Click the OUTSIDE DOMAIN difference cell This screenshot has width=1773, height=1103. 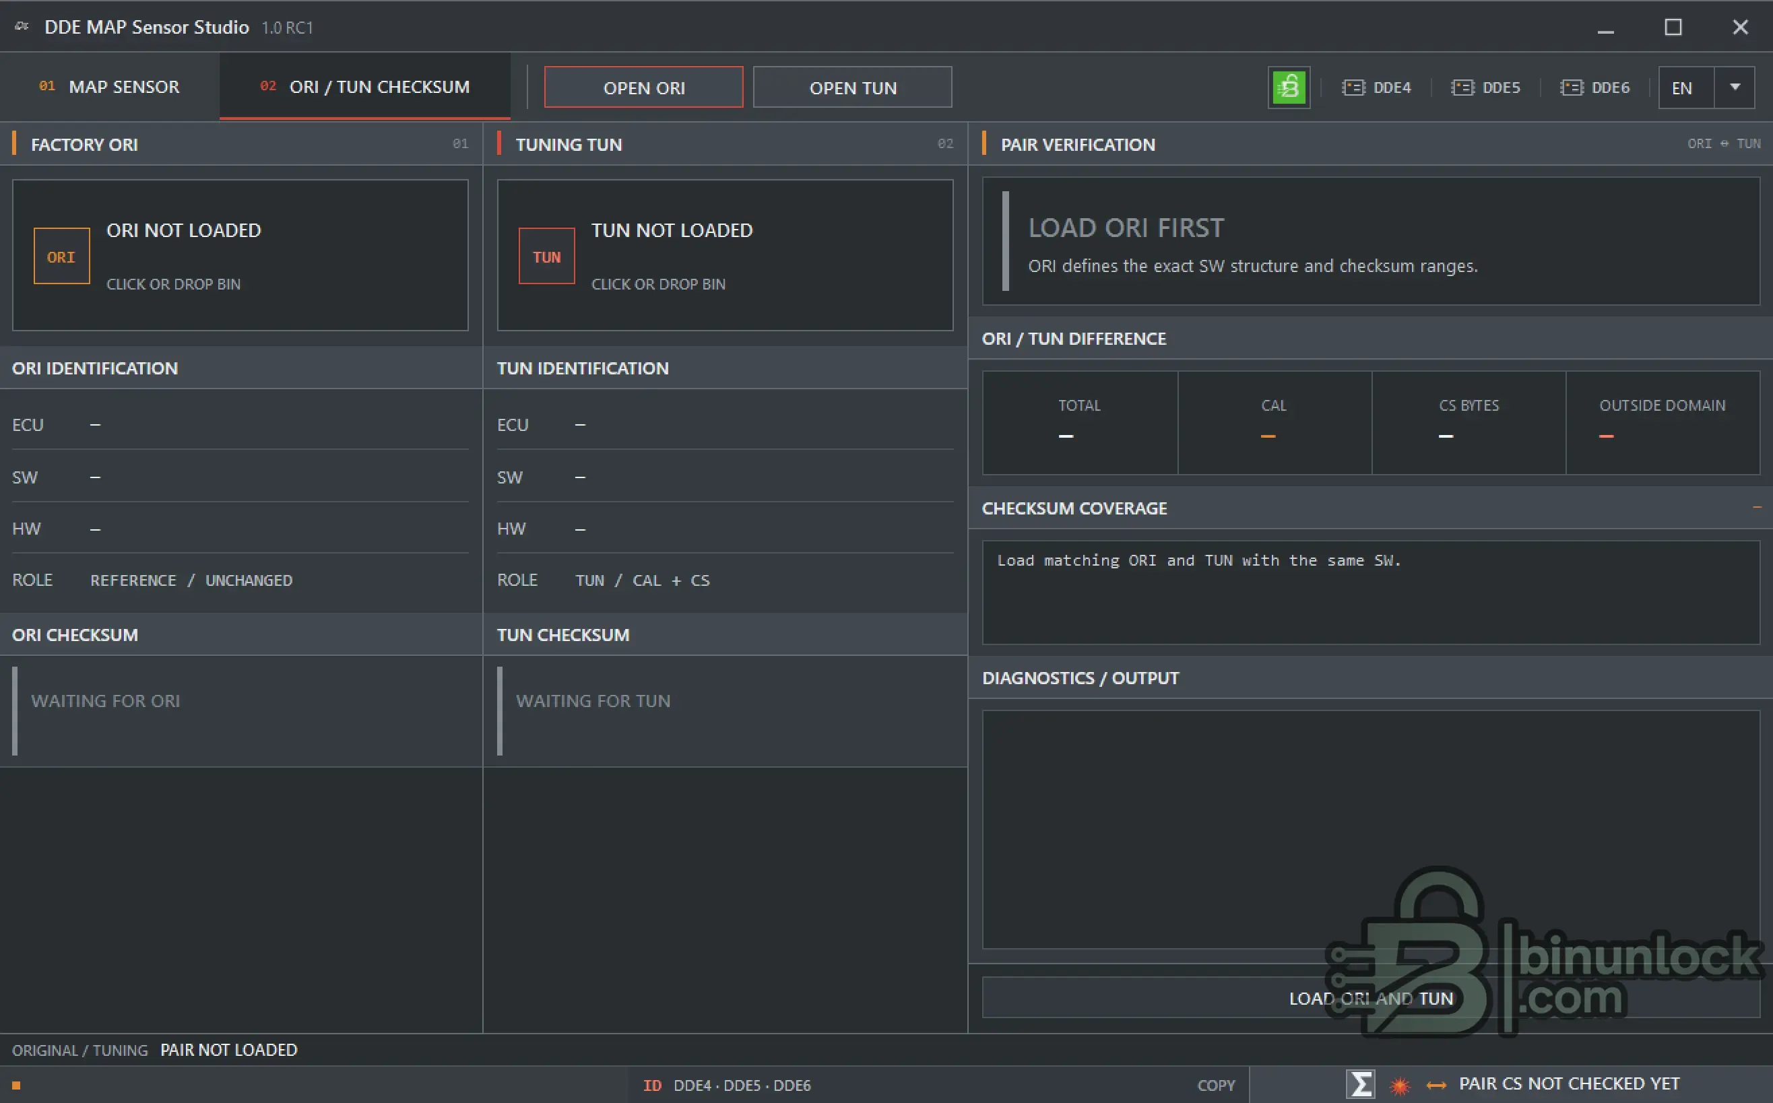click(x=1663, y=423)
